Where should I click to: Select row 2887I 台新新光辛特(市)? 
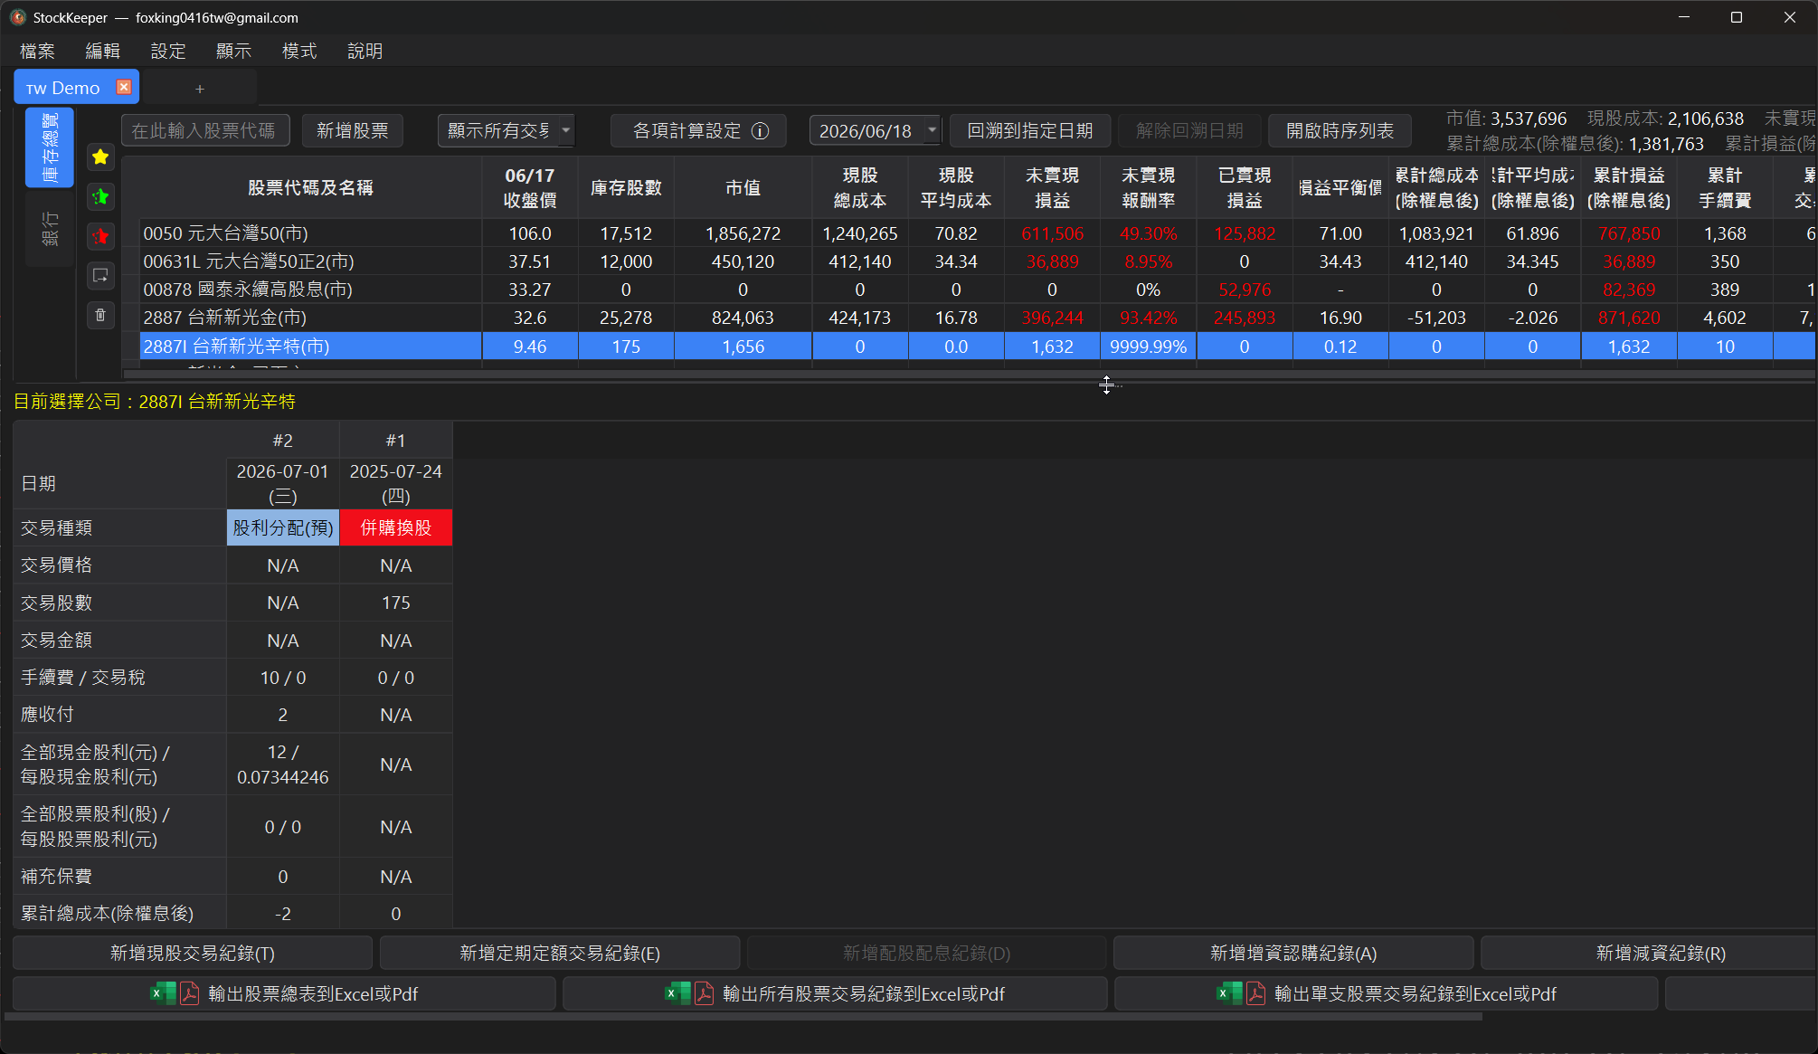click(x=311, y=347)
